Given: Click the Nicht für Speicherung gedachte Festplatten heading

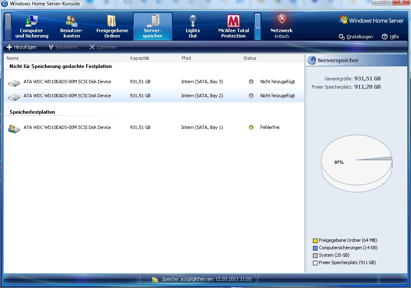Looking at the screenshot, I should click(61, 66).
